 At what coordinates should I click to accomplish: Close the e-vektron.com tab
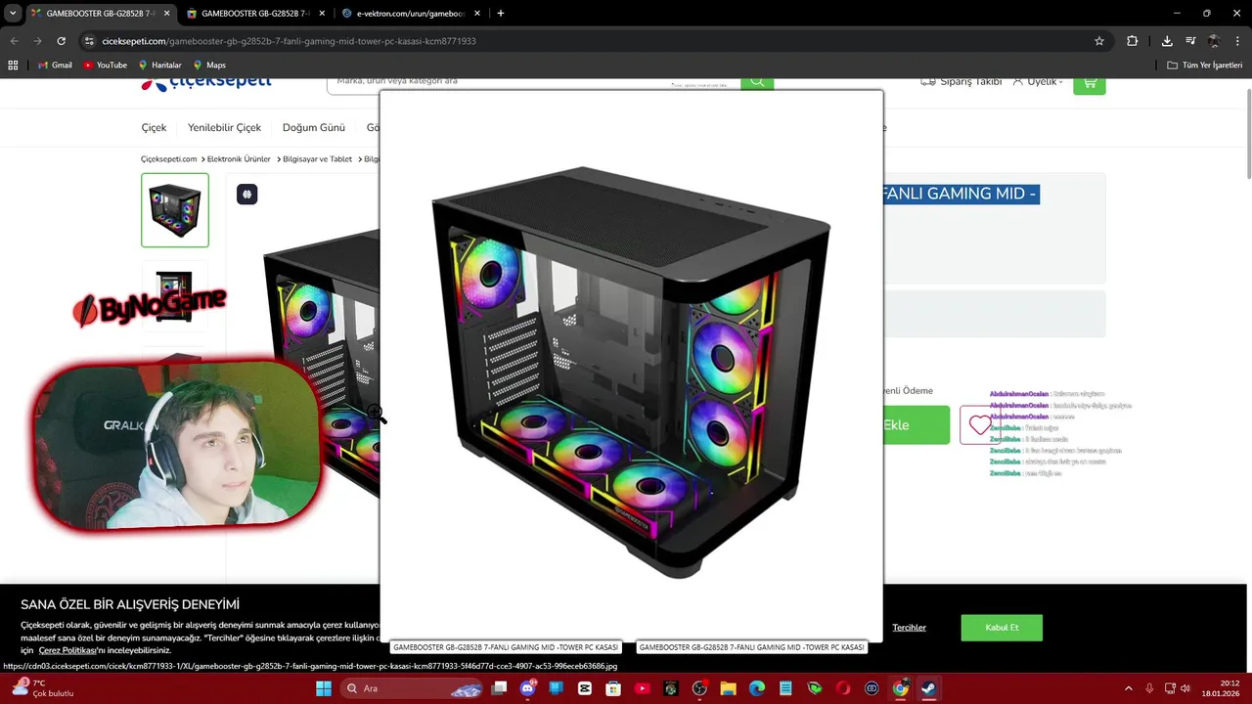pyautogui.click(x=479, y=14)
